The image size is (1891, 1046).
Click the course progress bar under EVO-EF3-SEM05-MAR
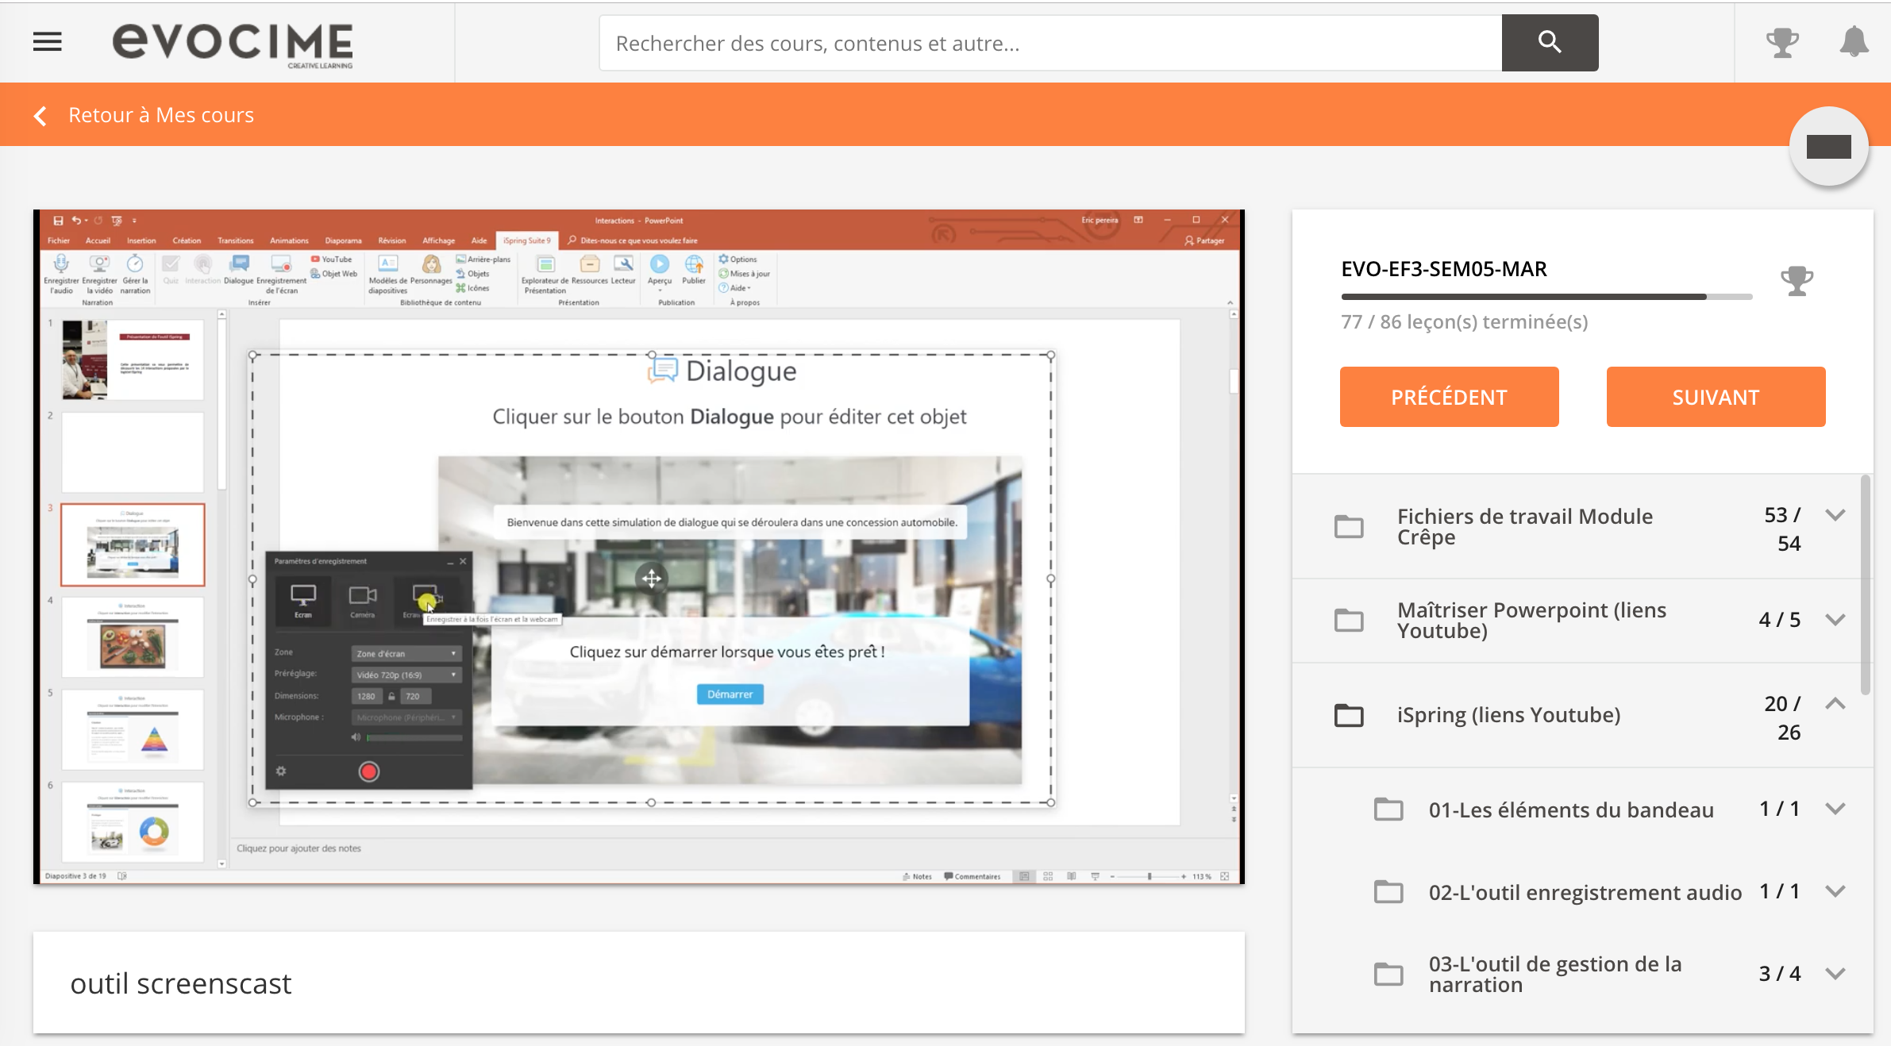(x=1546, y=298)
